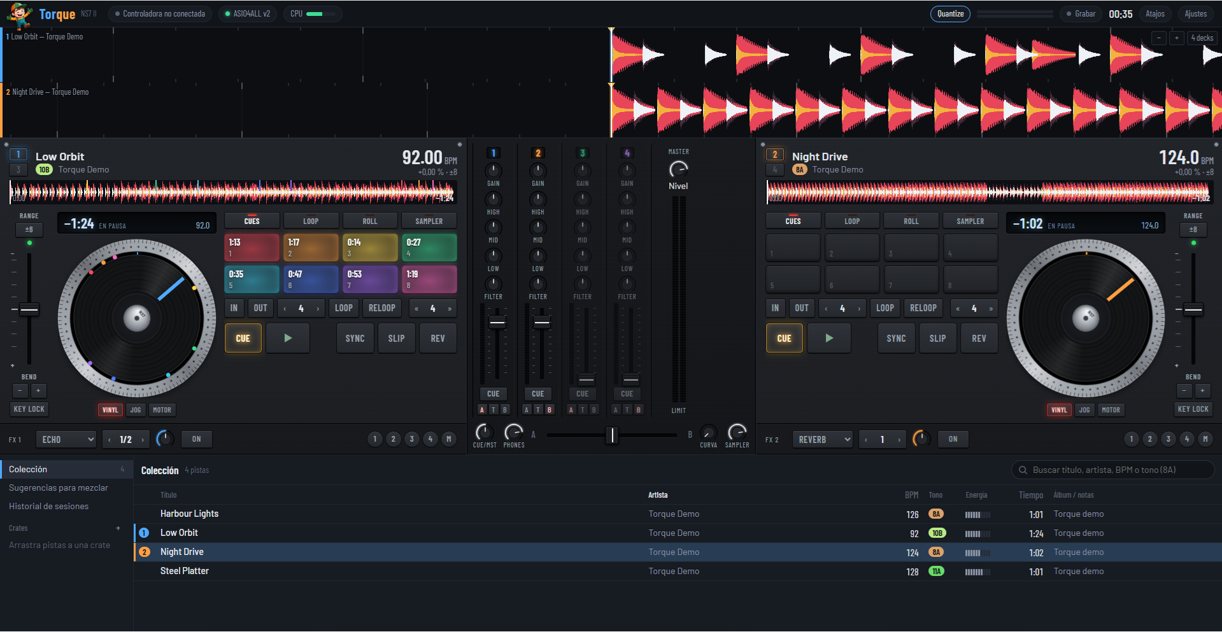This screenshot has width=1222, height=632.
Task: Click the CUE/MST knob
Action: pyautogui.click(x=484, y=432)
